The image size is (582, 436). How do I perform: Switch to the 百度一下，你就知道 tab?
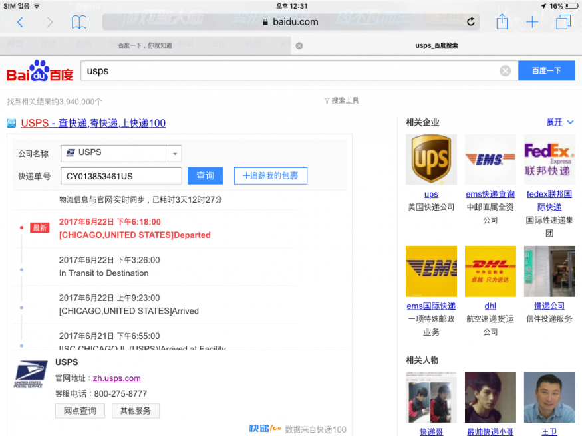[145, 45]
